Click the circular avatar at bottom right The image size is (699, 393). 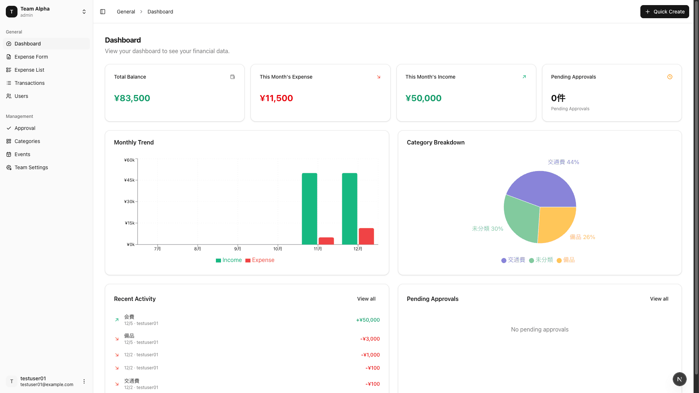[680, 379]
